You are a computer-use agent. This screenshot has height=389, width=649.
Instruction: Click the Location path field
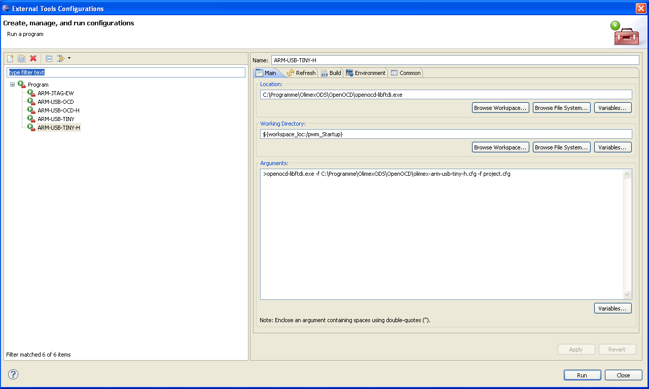pyautogui.click(x=446, y=95)
